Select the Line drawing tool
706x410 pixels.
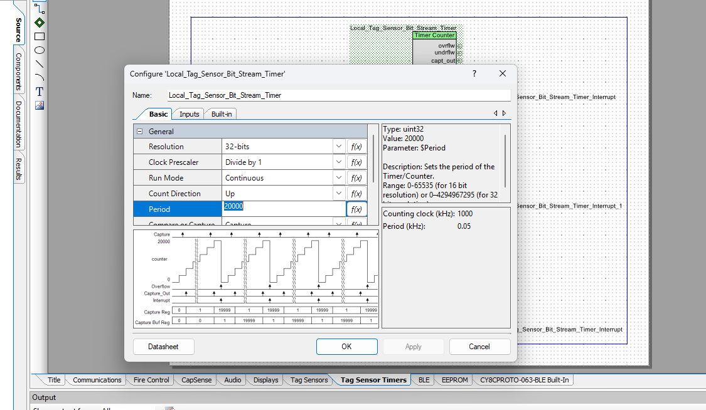tap(39, 64)
